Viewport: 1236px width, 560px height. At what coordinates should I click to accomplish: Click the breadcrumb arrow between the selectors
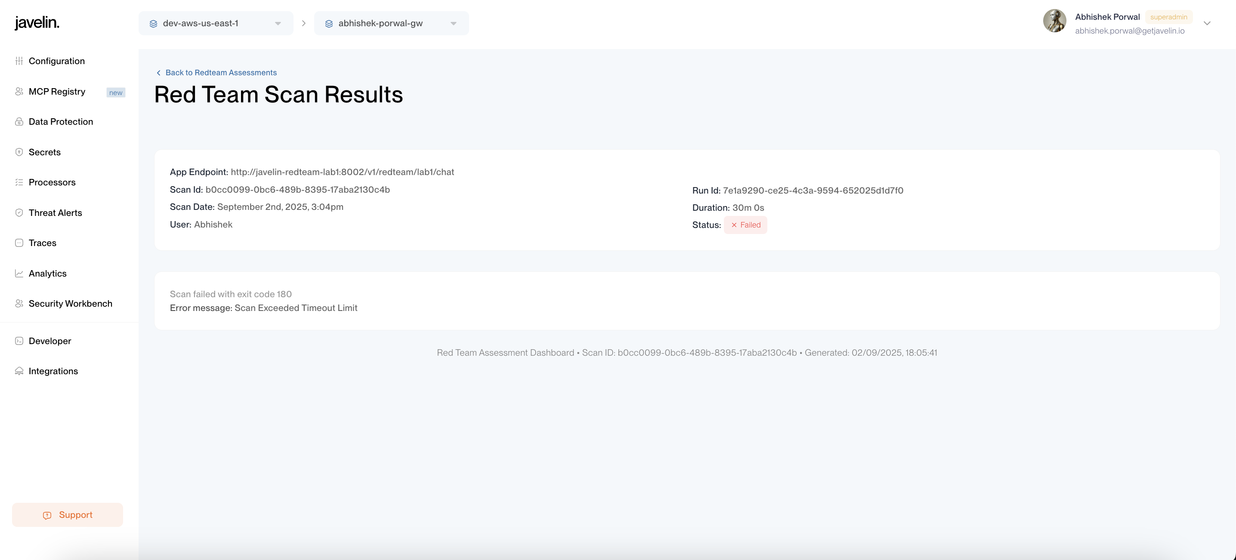pyautogui.click(x=304, y=23)
